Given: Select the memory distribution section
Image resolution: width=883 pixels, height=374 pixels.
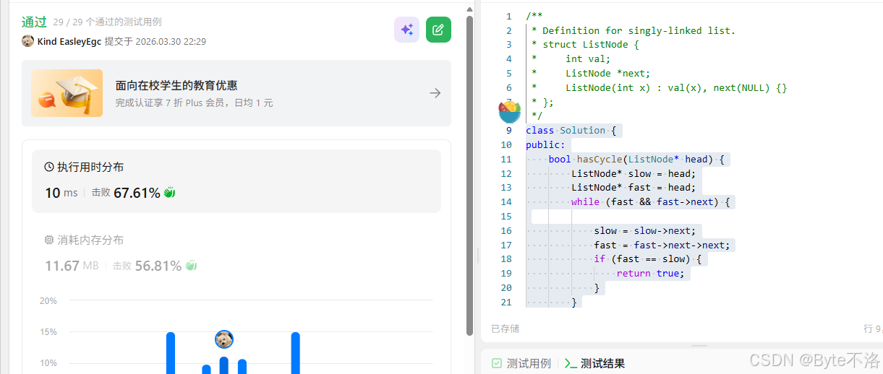Looking at the screenshot, I should pyautogui.click(x=236, y=254).
